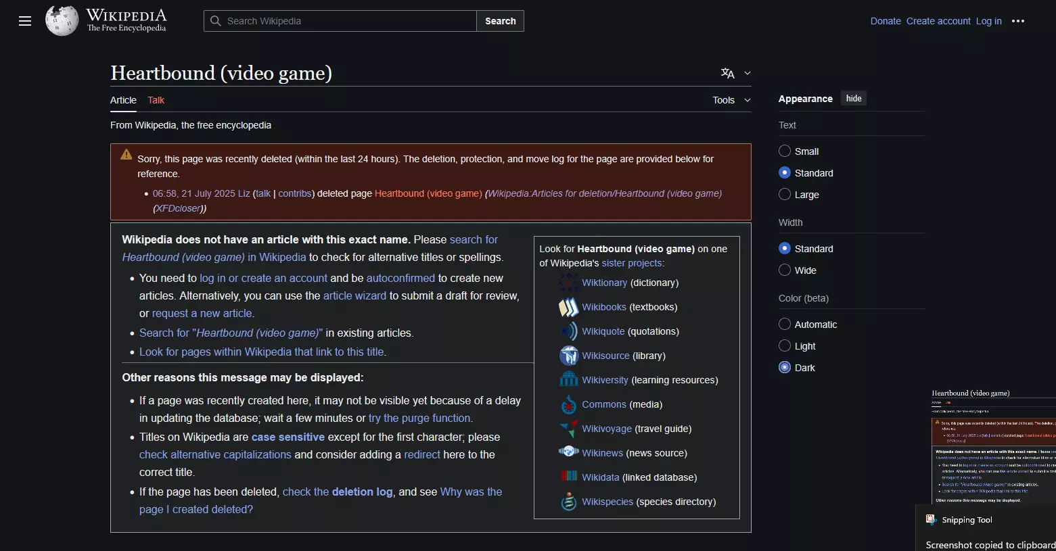
Task: Open the Snipping Tool screenshot thumbnail
Action: (x=994, y=447)
